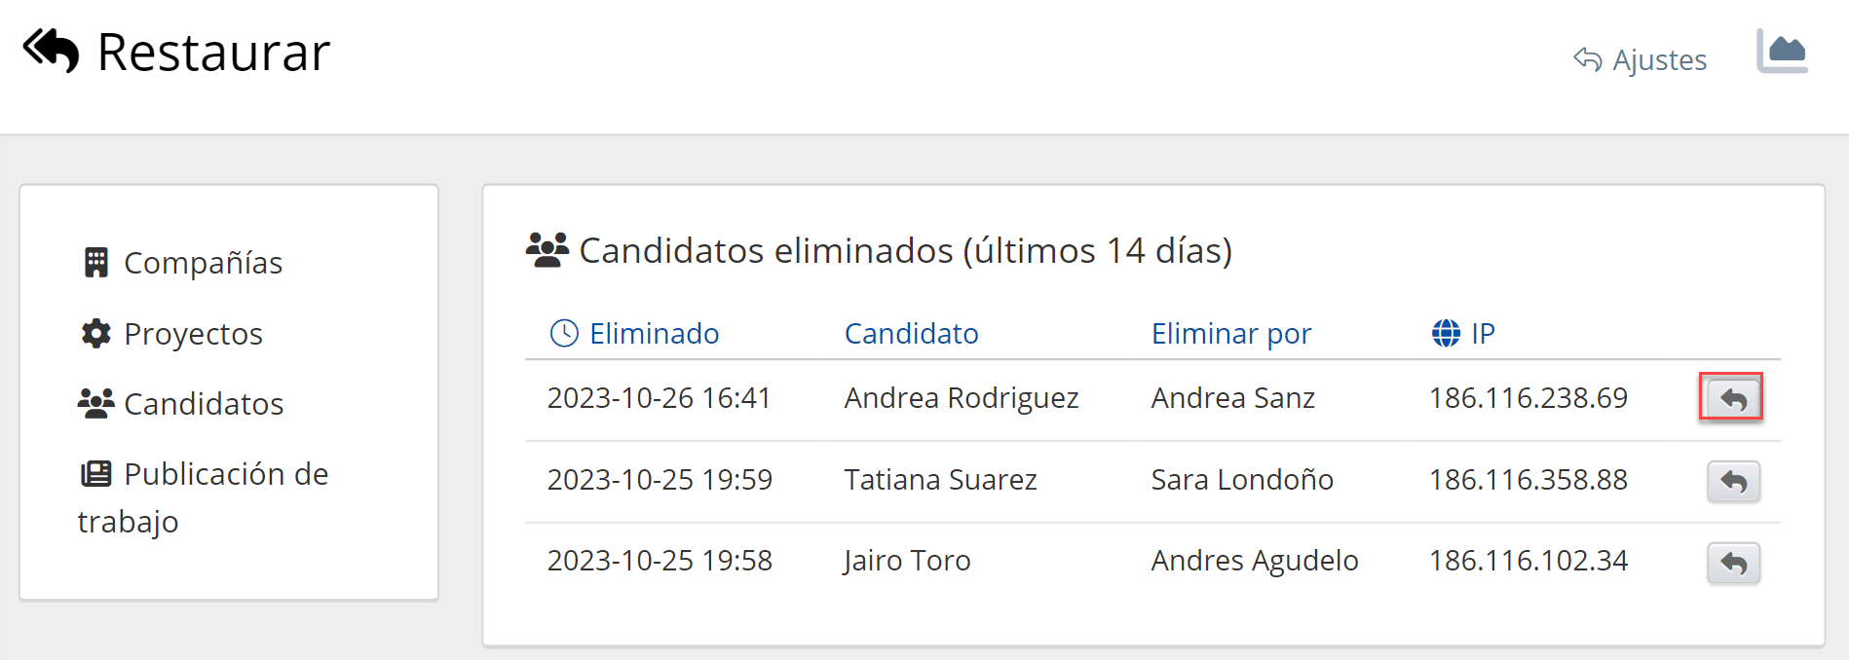Click the building icon beside Compañías
The width and height of the screenshot is (1849, 660).
95,263
